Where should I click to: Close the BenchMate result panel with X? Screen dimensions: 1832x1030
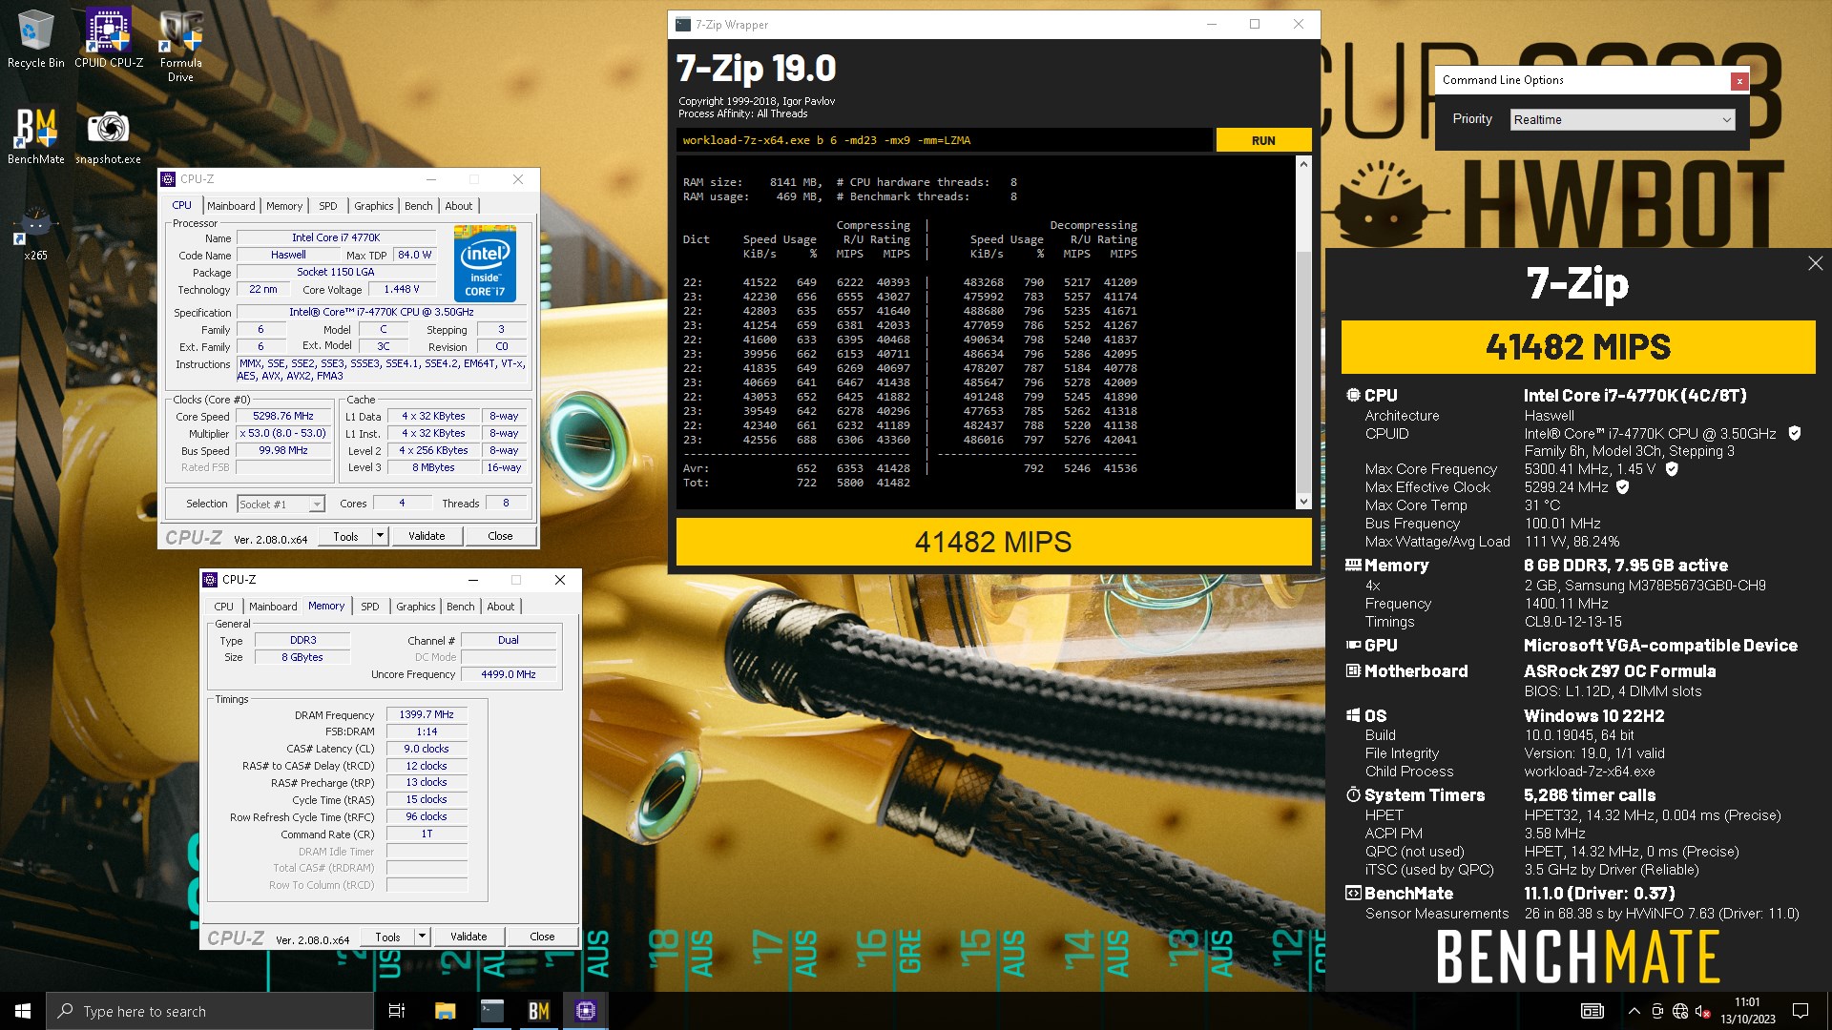(x=1815, y=263)
